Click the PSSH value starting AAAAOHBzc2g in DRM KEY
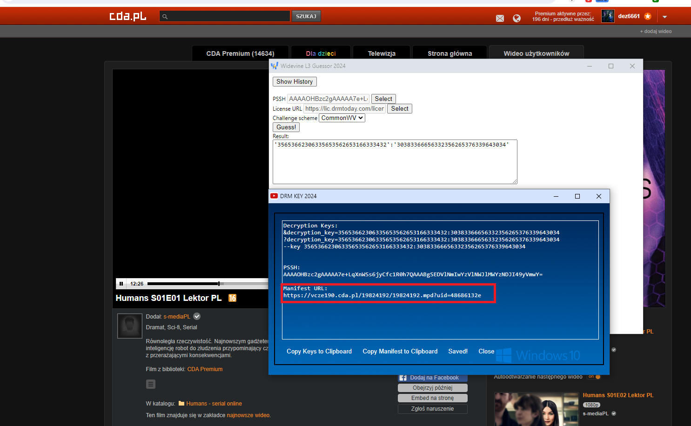The image size is (691, 426). coord(413,274)
